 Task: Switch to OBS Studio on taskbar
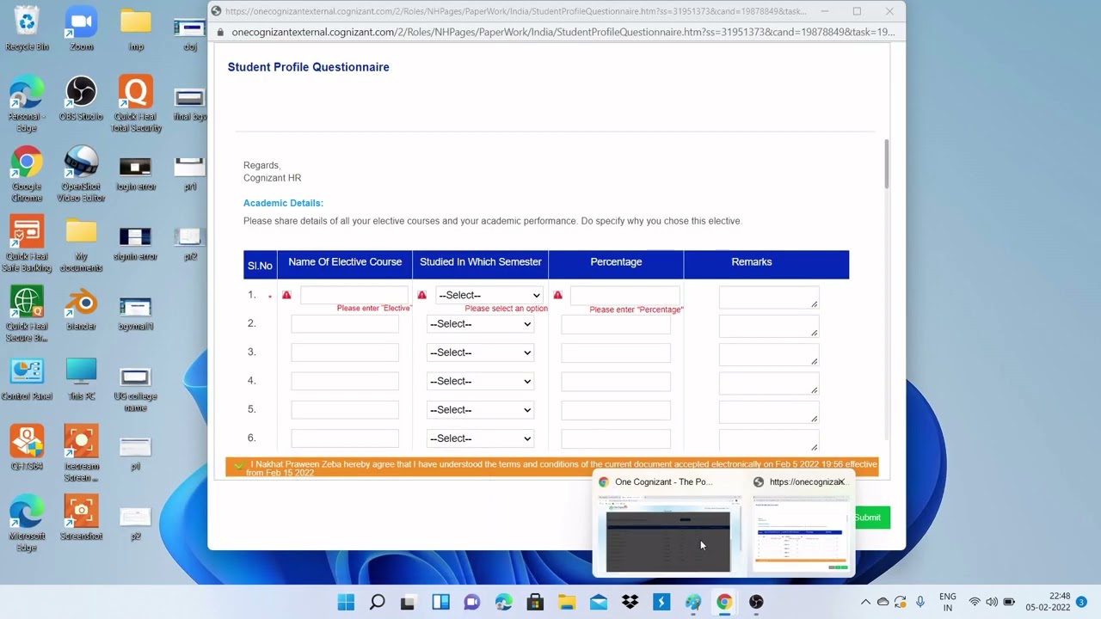click(x=756, y=602)
